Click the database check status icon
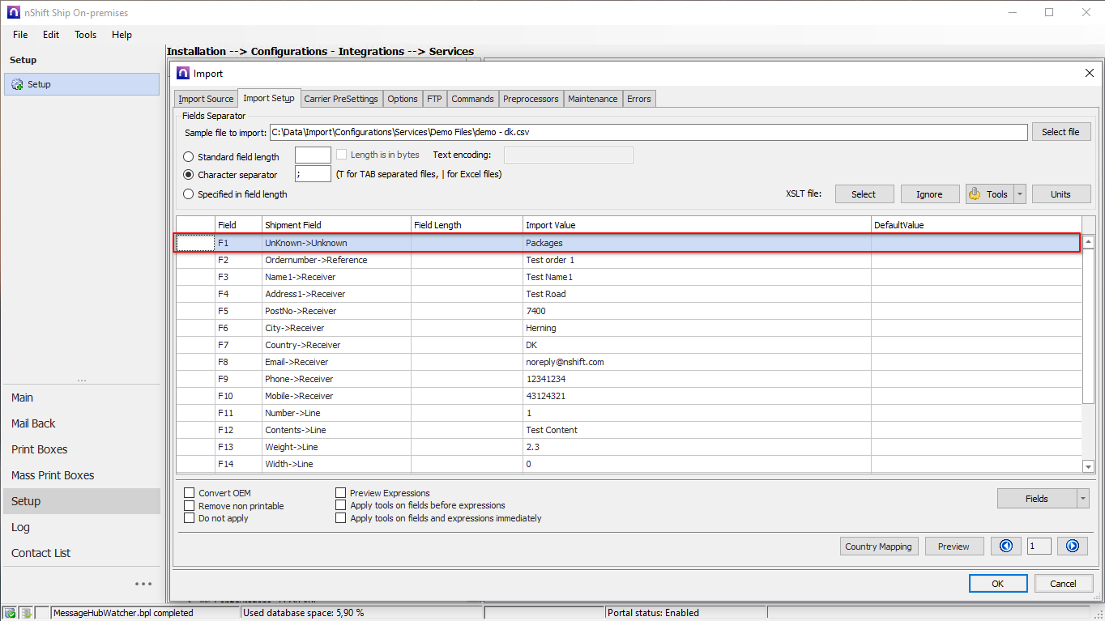The height and width of the screenshot is (621, 1105). click(x=10, y=613)
